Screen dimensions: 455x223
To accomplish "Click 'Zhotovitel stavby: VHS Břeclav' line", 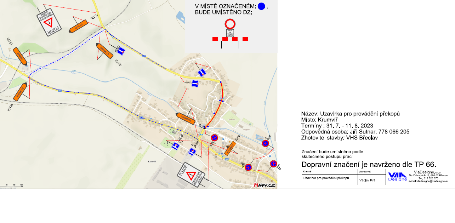I will (x=339, y=138).
